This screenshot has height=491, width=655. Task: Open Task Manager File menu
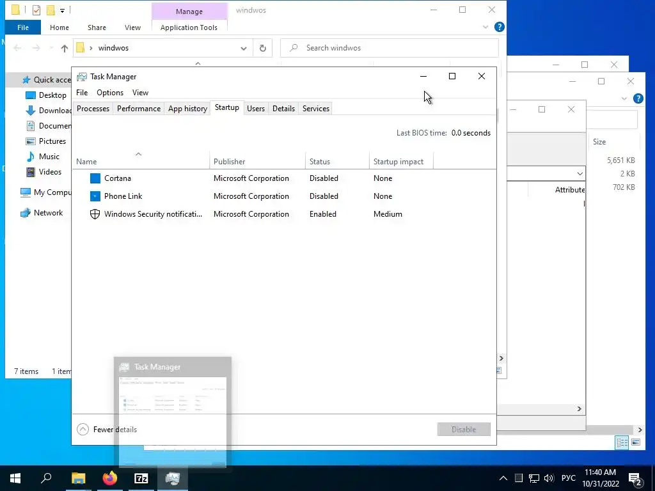pos(82,93)
